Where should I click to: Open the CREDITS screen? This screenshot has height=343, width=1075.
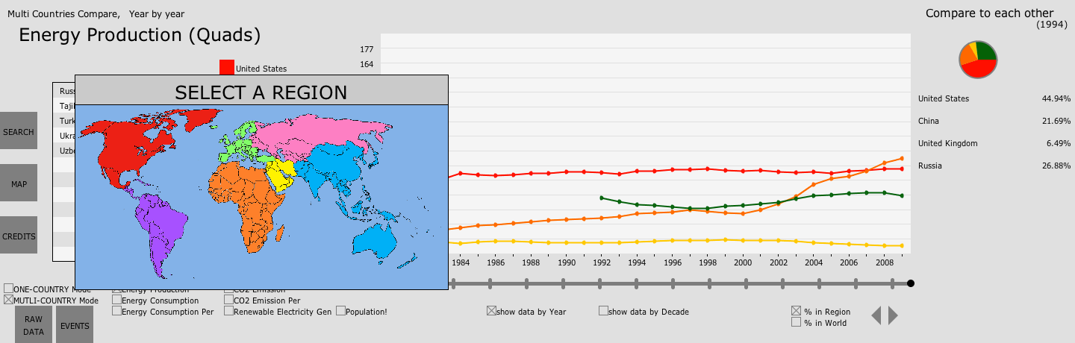[x=19, y=236]
